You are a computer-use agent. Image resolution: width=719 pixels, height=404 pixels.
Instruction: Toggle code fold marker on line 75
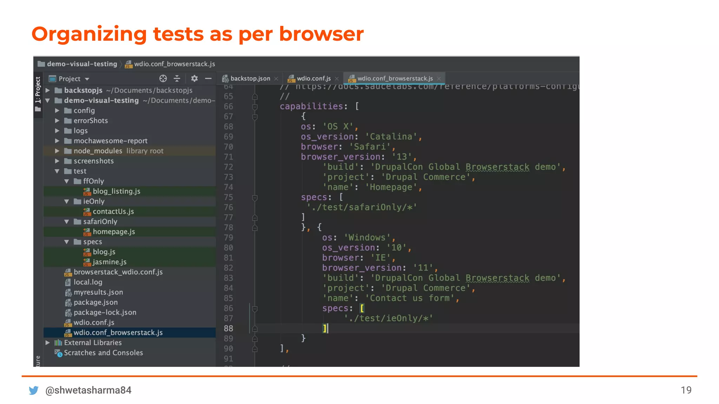[x=255, y=198]
